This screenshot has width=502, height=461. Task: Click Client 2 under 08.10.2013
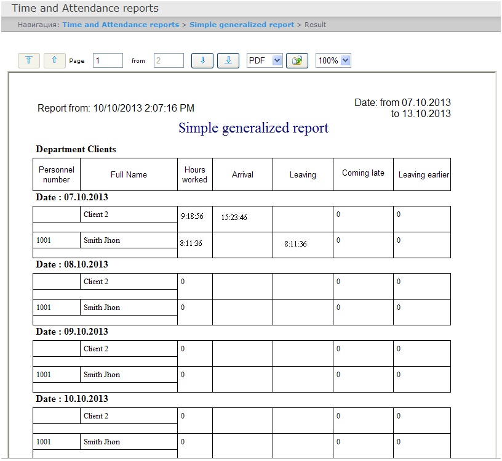(96, 282)
